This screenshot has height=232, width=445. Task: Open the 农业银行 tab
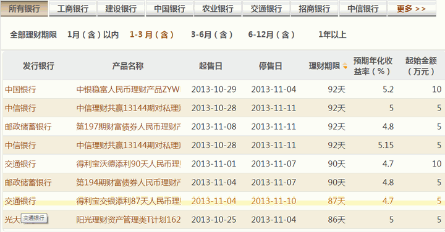tap(218, 9)
